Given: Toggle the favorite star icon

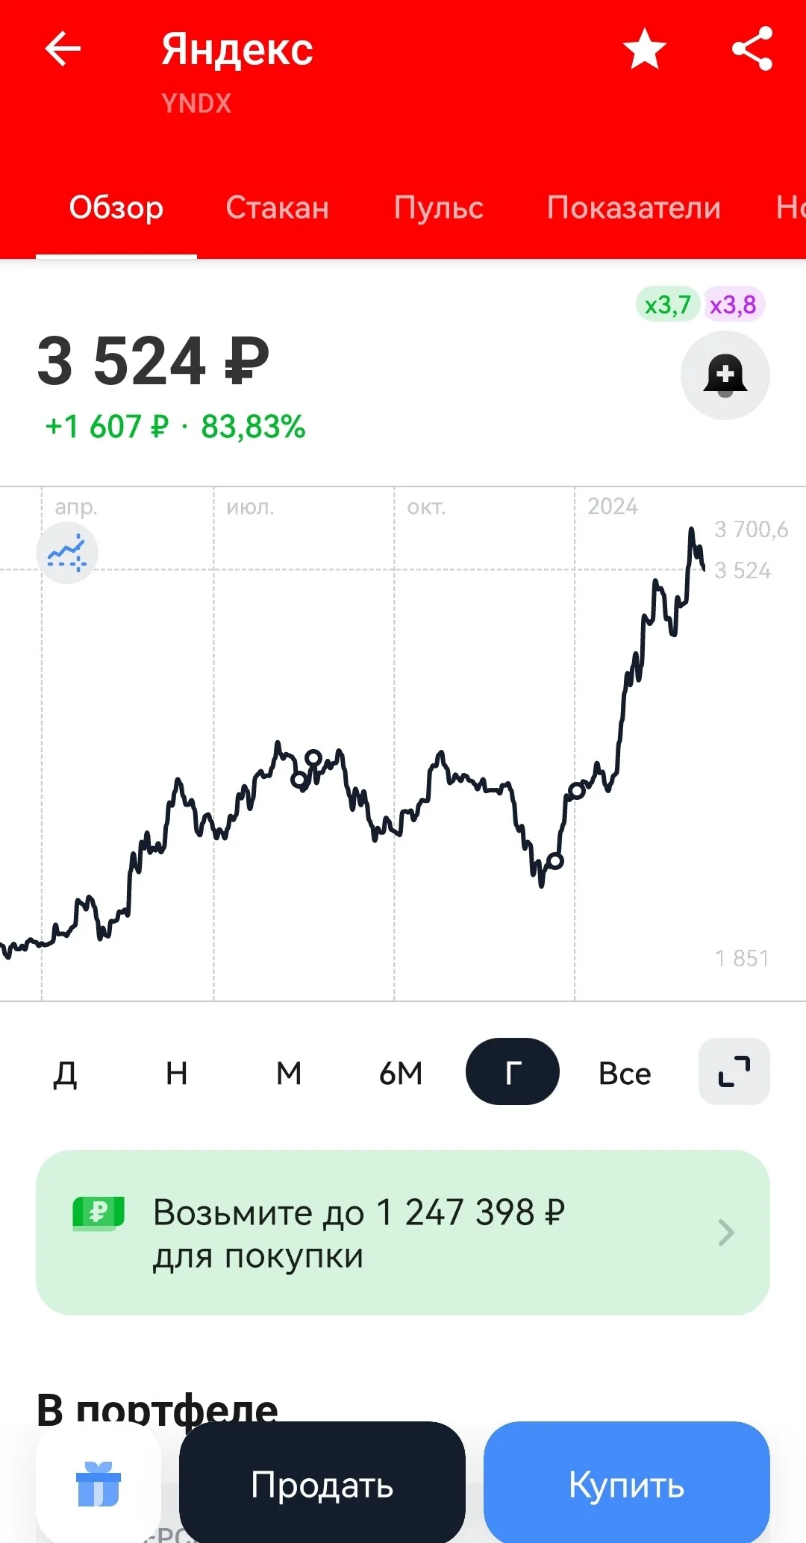Looking at the screenshot, I should point(645,49).
